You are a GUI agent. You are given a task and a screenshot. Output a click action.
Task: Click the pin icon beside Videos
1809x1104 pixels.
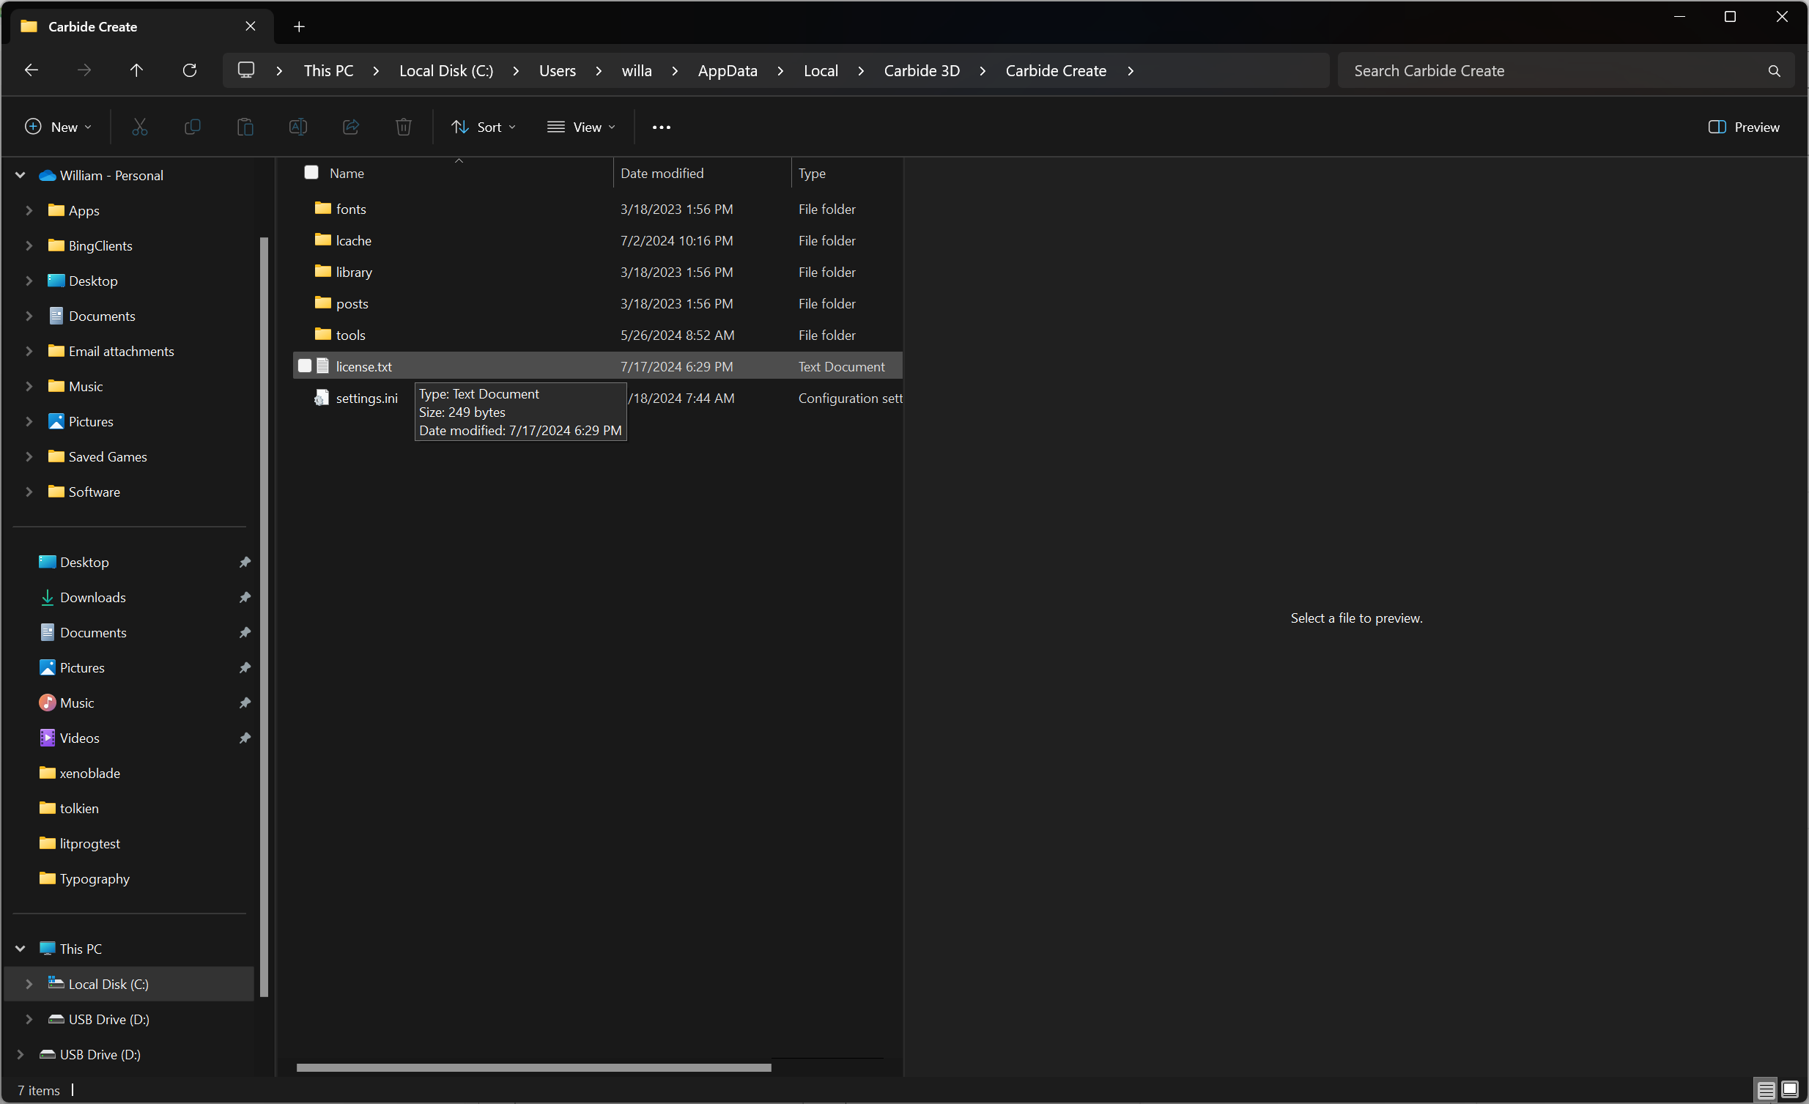coord(245,738)
